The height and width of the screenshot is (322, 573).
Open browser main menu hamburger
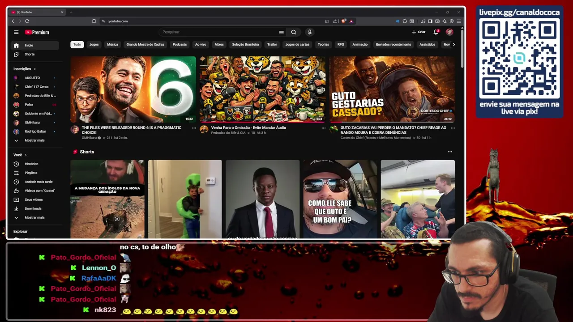click(x=459, y=21)
